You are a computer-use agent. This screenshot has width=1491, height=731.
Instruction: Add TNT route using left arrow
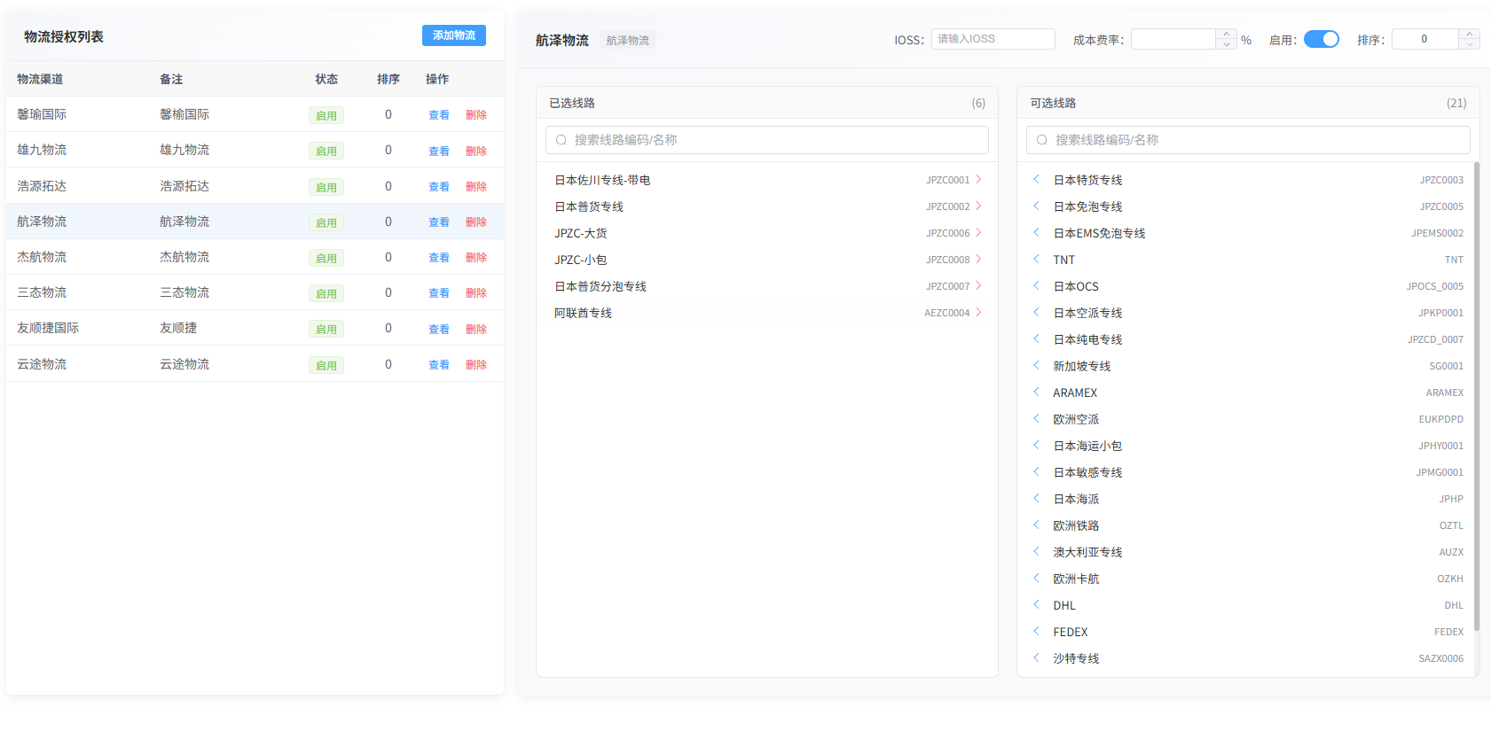pos(1036,259)
